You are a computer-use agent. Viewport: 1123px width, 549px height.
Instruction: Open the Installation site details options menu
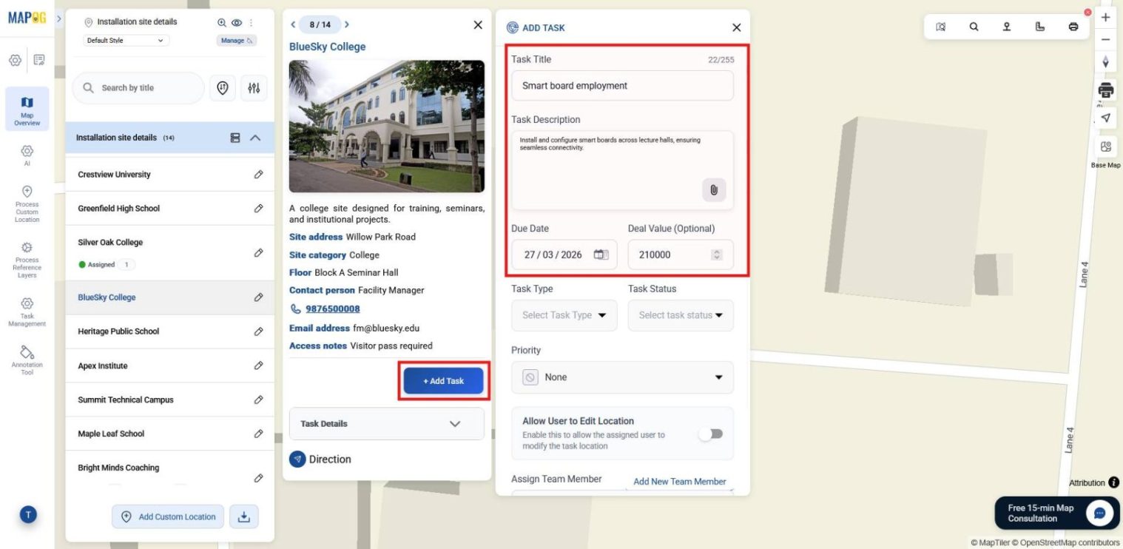(250, 21)
